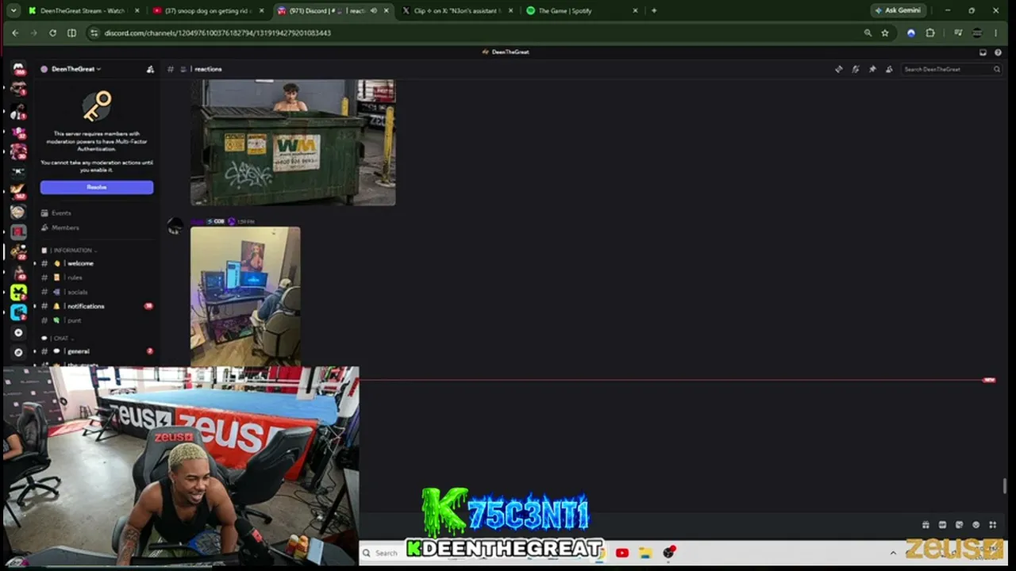Click the Resolve button
The width and height of the screenshot is (1016, 571).
(97, 187)
